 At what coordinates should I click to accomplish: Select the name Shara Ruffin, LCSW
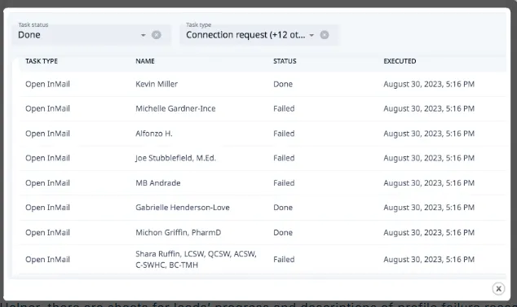click(x=196, y=260)
